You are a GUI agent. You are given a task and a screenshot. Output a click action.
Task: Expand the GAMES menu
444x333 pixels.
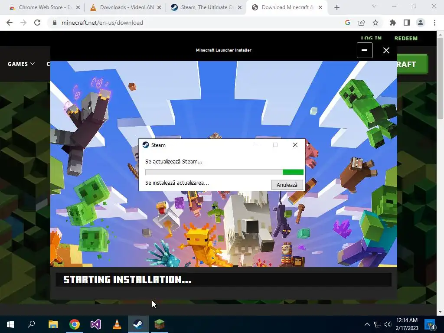click(21, 64)
